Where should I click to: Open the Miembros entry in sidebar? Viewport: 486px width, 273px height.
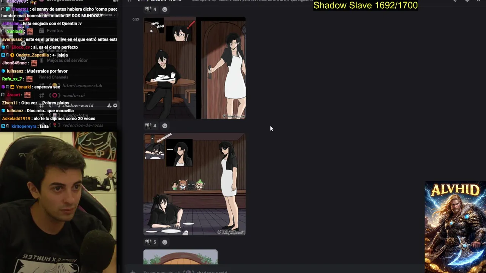[57, 50]
